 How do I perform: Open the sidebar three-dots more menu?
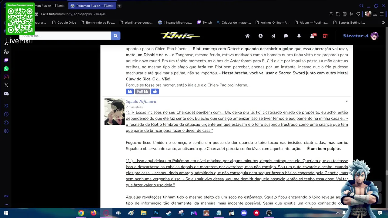click(x=6, y=204)
